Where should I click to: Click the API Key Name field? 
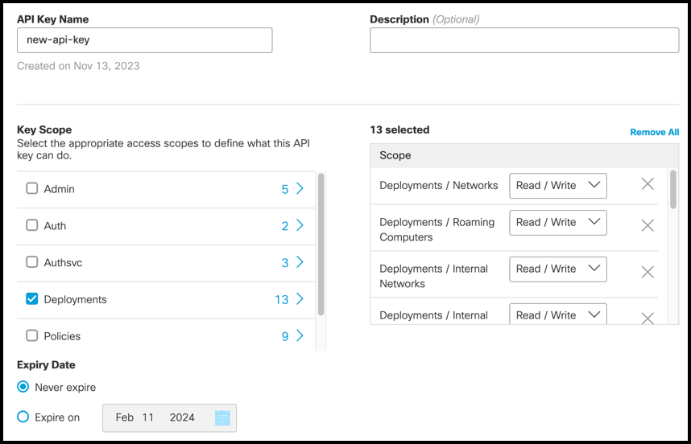tap(144, 40)
